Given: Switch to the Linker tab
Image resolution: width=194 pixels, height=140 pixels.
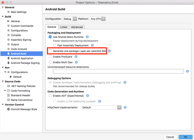Looking at the screenshot, I should (x=64, y=27).
